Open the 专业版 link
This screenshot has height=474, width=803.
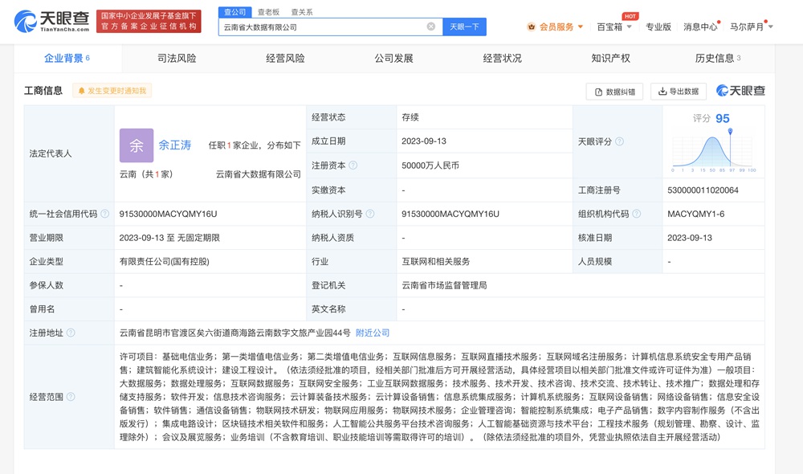coord(658,27)
